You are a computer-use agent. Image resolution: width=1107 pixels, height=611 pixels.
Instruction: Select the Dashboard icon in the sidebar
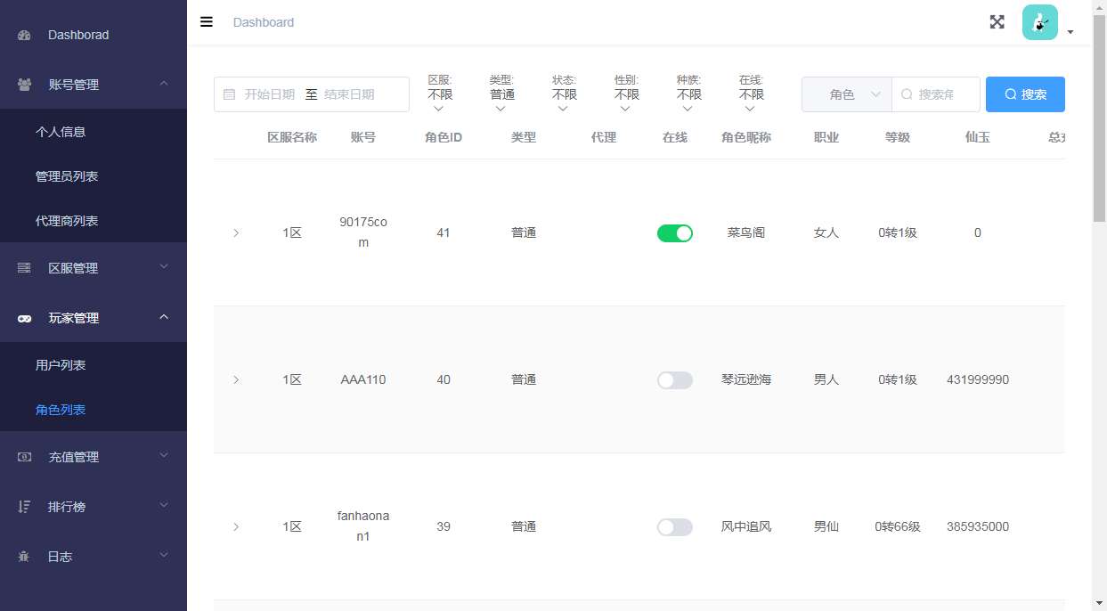point(22,35)
